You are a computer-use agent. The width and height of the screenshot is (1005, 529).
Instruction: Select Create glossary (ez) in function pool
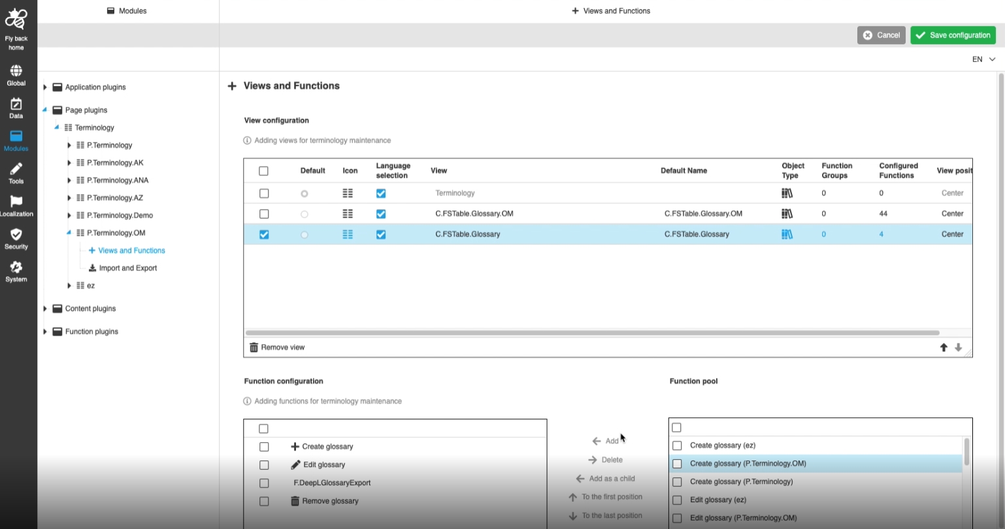pyautogui.click(x=677, y=445)
